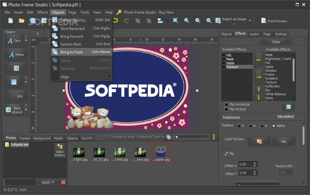Switch to the Clipart tab
Image resolution: width=310 pixels, height=195 pixels.
point(72,138)
